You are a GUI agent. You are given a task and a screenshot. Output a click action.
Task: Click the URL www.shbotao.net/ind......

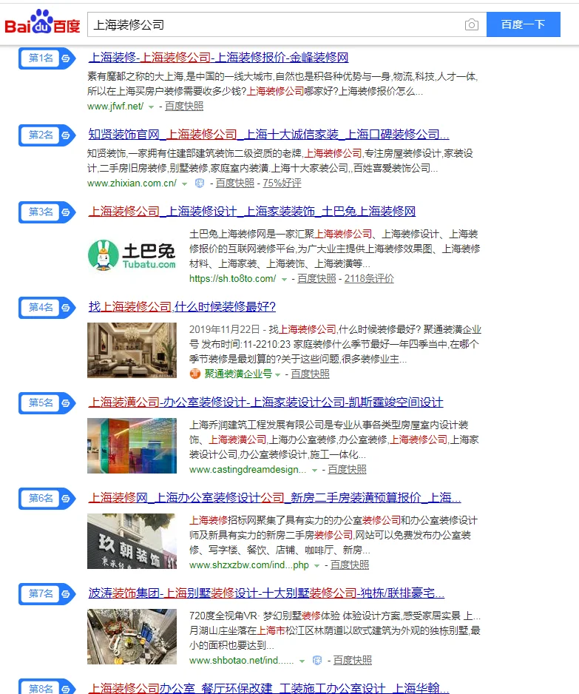tap(242, 661)
